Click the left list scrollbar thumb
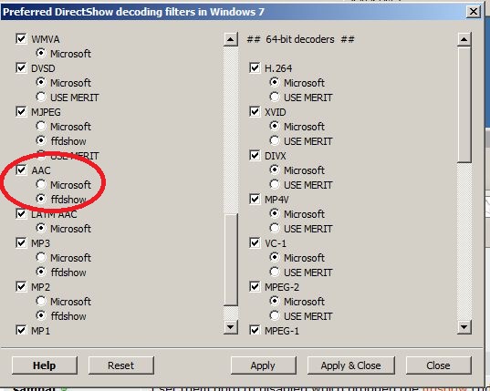 coord(231,260)
